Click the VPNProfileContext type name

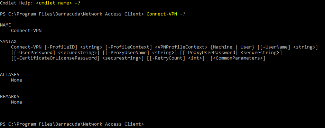181,47
